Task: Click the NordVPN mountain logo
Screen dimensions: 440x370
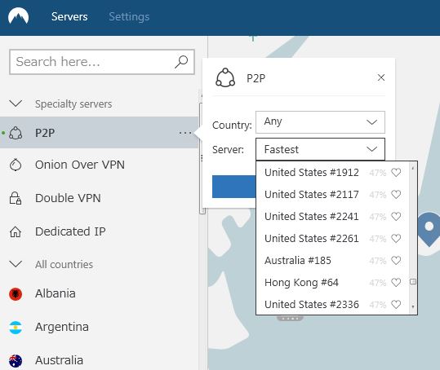Action: point(18,16)
